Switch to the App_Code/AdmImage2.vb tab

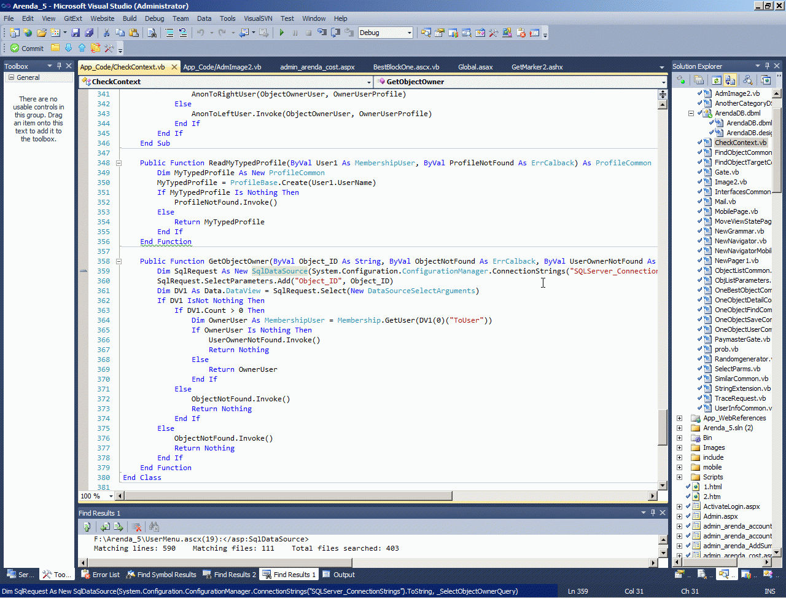pos(222,67)
